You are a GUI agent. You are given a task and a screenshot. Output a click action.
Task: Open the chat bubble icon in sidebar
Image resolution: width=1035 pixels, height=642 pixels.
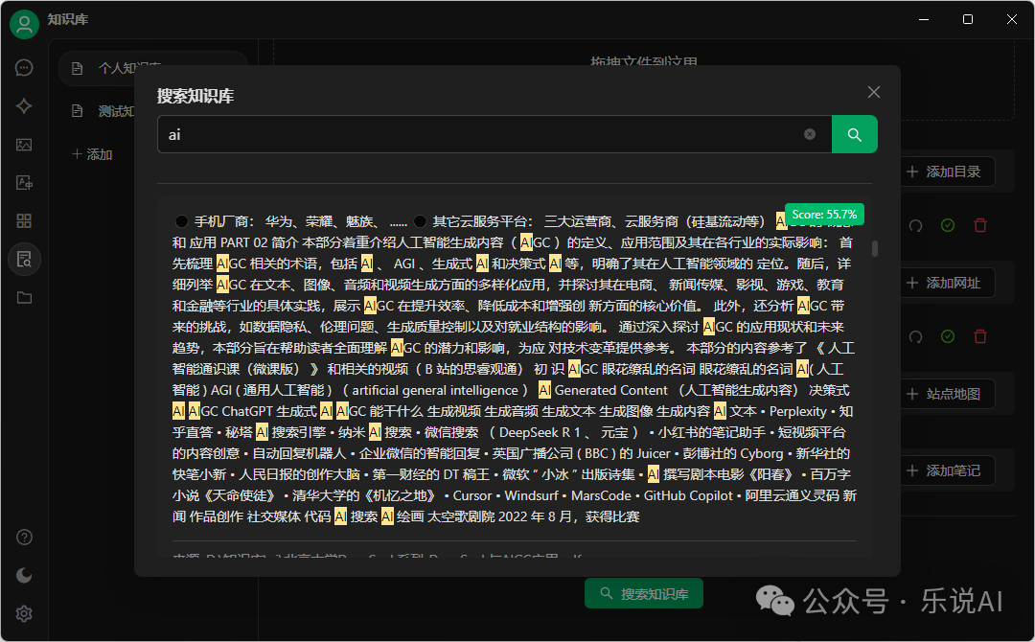coord(24,68)
